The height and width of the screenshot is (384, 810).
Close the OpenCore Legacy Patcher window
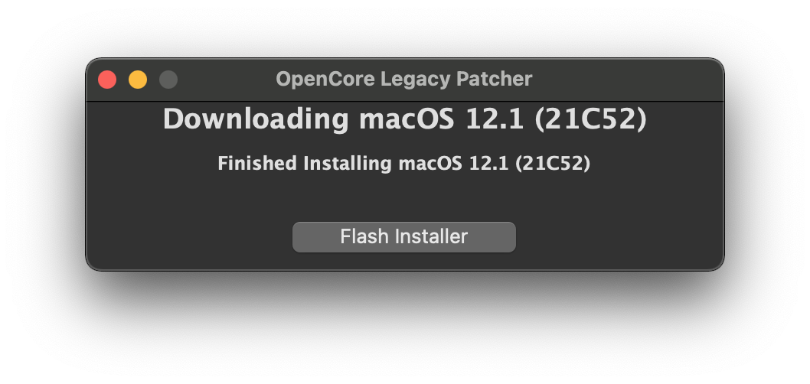point(107,80)
